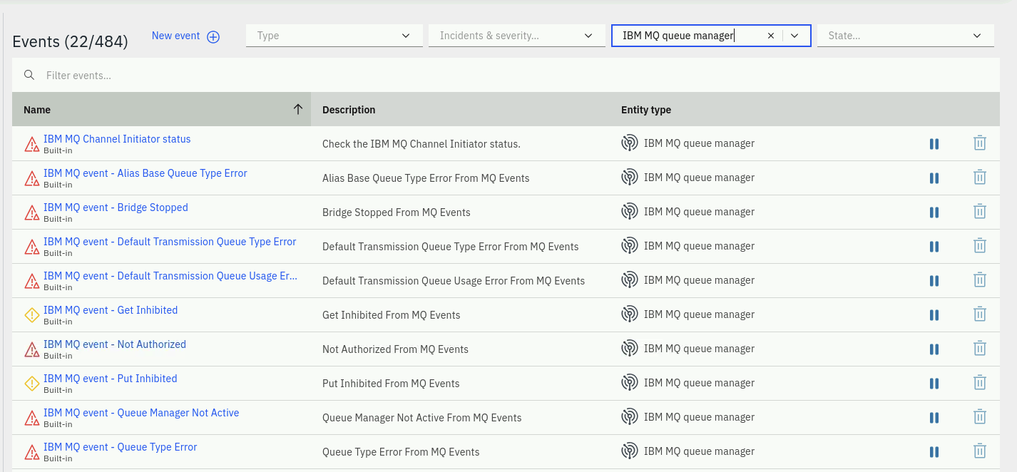Screen dimensions: 1017x472
Task: Delete Default Transmission Queue Type Error event
Action: coord(980,246)
